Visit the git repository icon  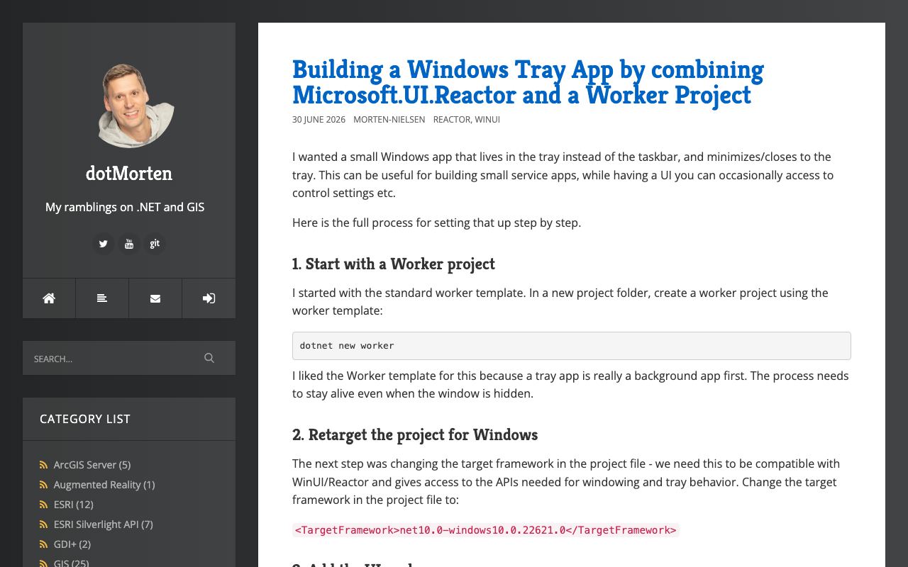click(x=155, y=244)
